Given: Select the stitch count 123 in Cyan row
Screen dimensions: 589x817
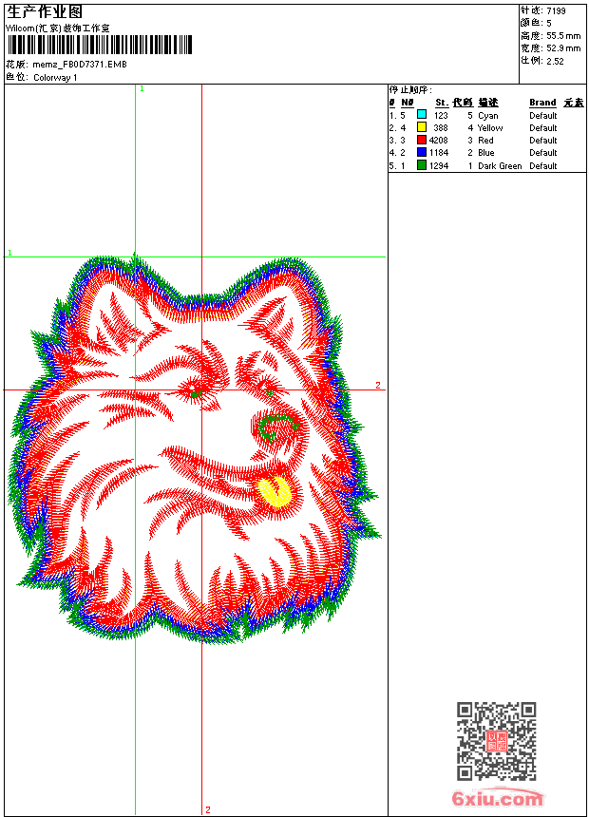Looking at the screenshot, I should [441, 116].
